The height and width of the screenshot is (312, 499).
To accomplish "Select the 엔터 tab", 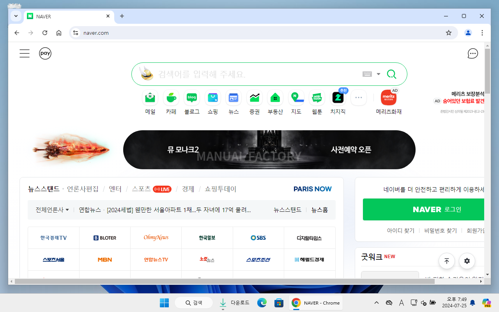I will 115,189.
